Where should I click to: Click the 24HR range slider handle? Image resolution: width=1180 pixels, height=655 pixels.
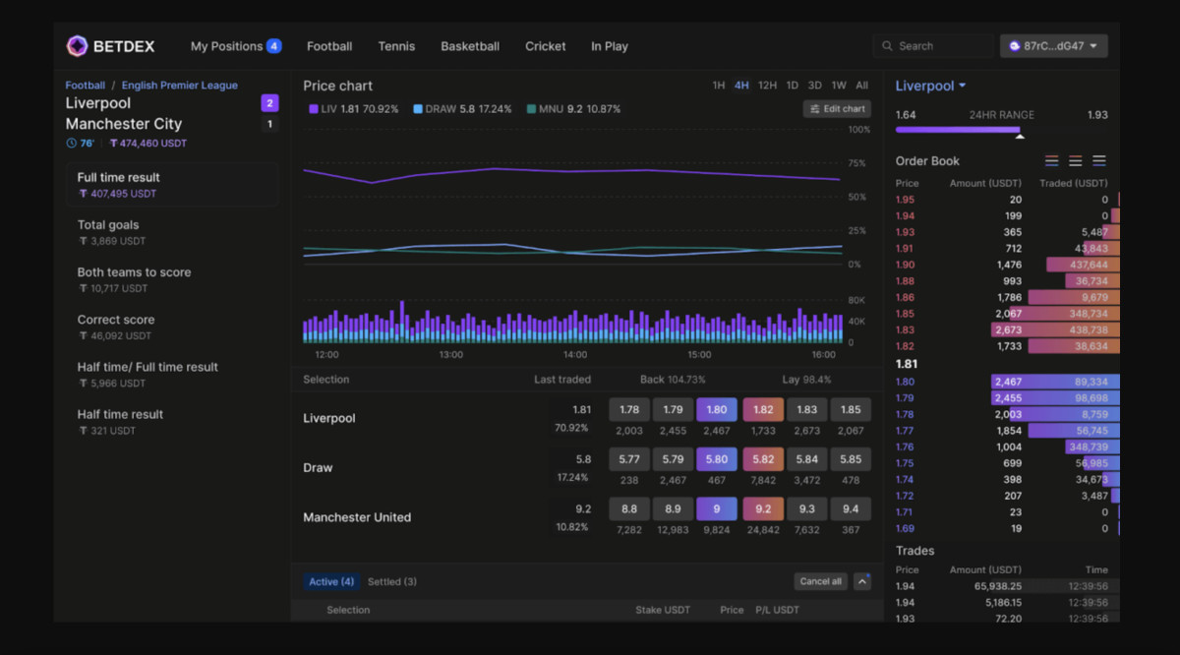1020,135
